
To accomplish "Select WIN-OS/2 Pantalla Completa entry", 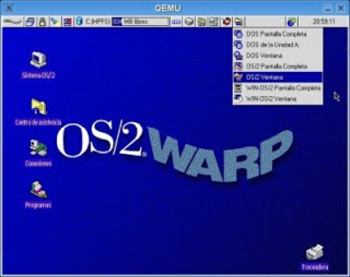I will (278, 88).
